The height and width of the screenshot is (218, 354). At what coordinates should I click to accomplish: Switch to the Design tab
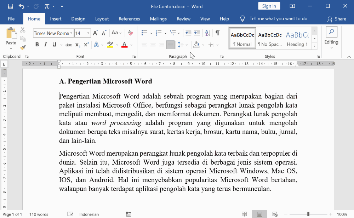[78, 19]
